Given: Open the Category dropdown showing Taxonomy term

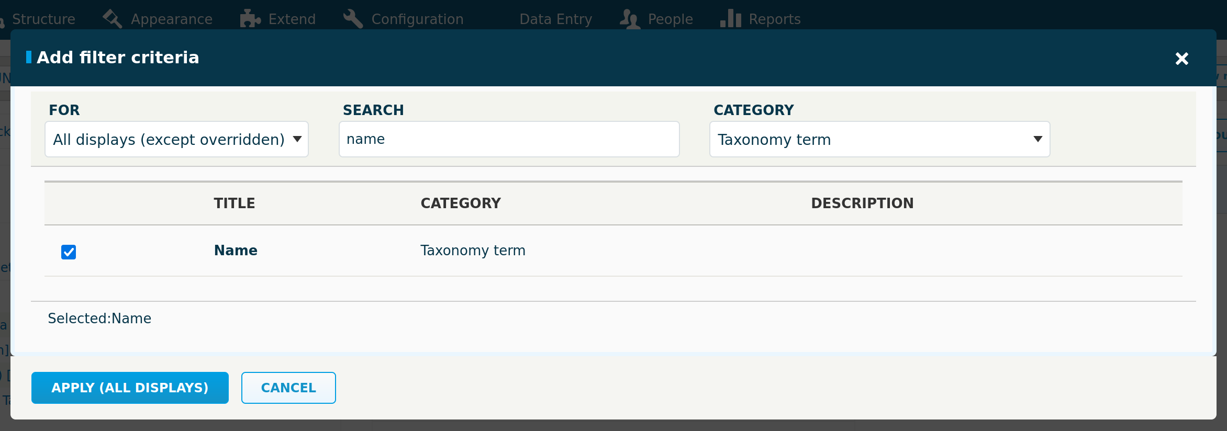Looking at the screenshot, I should 879,139.
